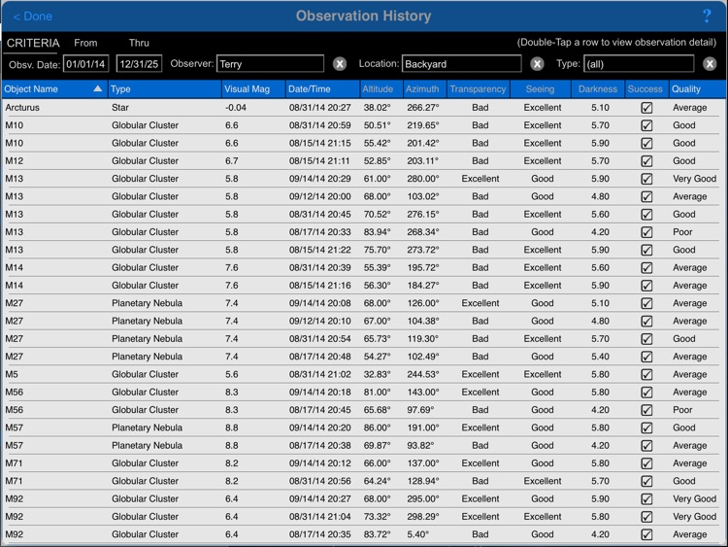Click date cell 08/15/14 21:15
This screenshot has width=728, height=547.
click(320, 143)
